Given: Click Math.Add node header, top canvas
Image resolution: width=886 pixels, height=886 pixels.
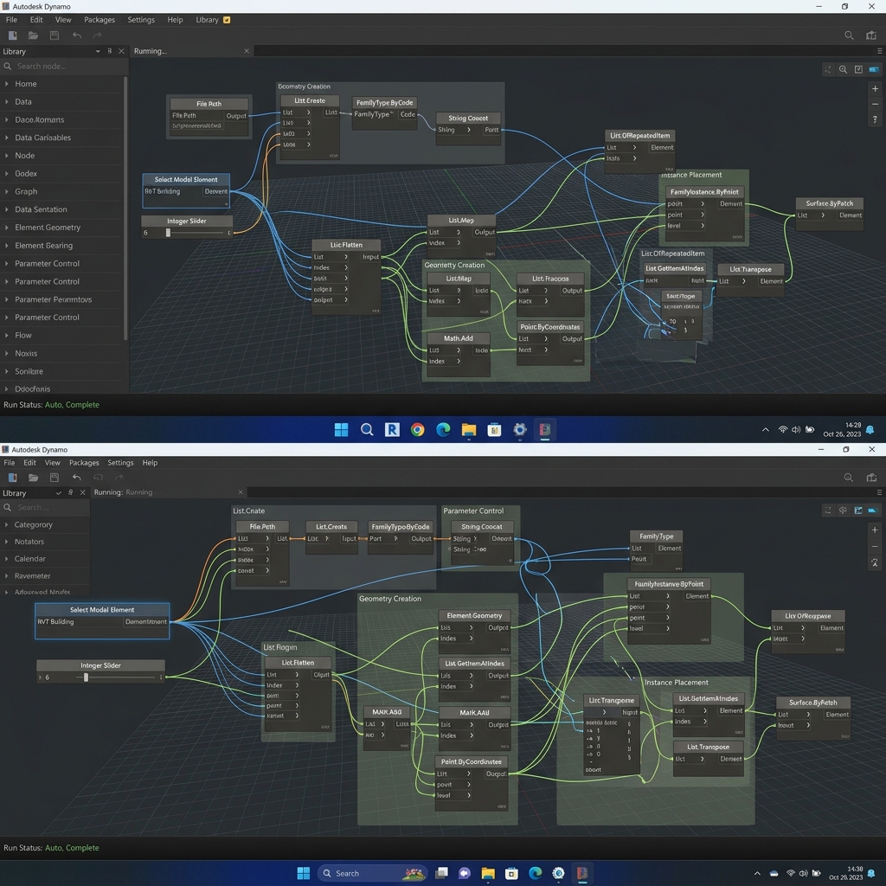Looking at the screenshot, I should (459, 338).
